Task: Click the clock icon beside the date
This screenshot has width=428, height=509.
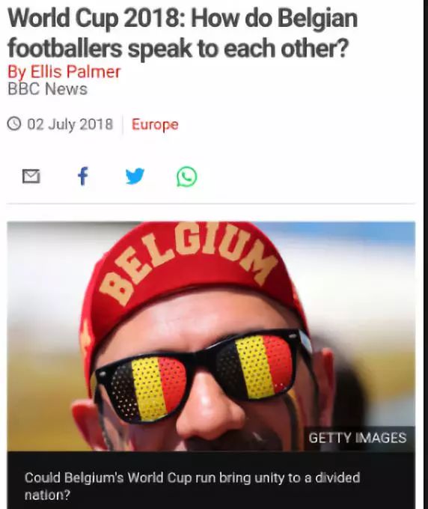Action: pos(14,124)
